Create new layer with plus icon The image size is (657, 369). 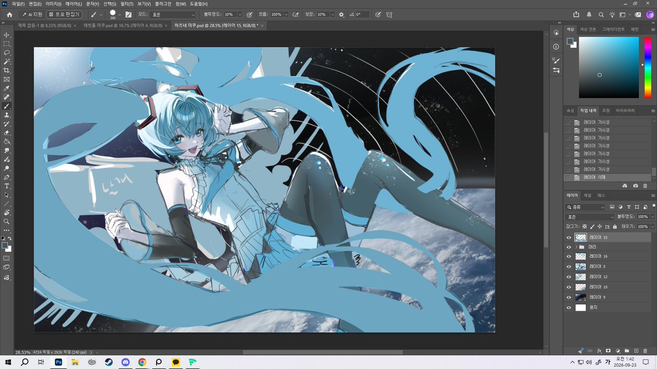[x=636, y=350]
